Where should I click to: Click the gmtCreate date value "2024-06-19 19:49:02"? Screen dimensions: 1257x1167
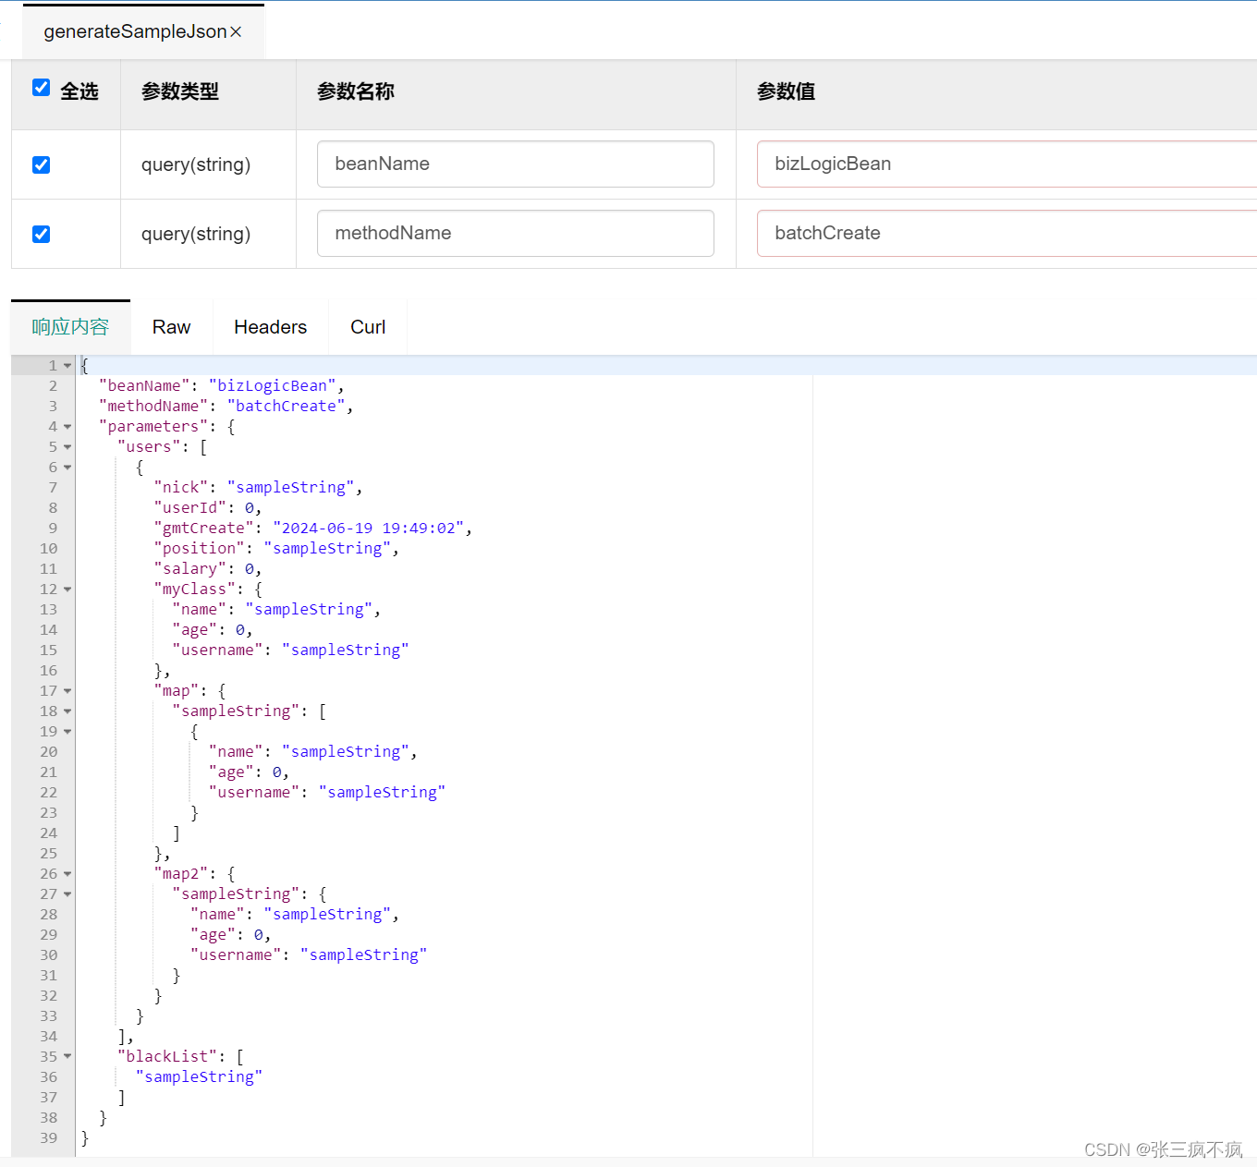coord(368,529)
